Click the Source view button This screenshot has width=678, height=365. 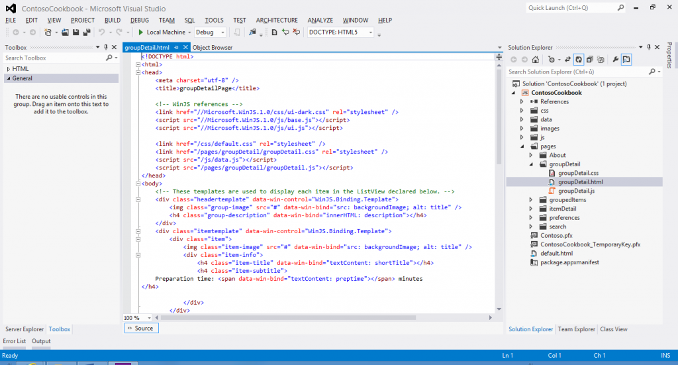pyautogui.click(x=140, y=329)
